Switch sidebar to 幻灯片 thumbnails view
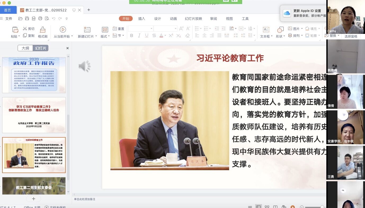The width and height of the screenshot is (365, 208). [x=41, y=48]
